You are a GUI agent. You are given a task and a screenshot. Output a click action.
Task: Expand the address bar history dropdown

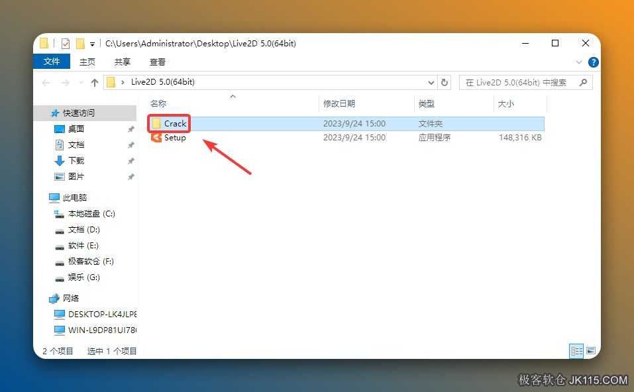point(431,83)
